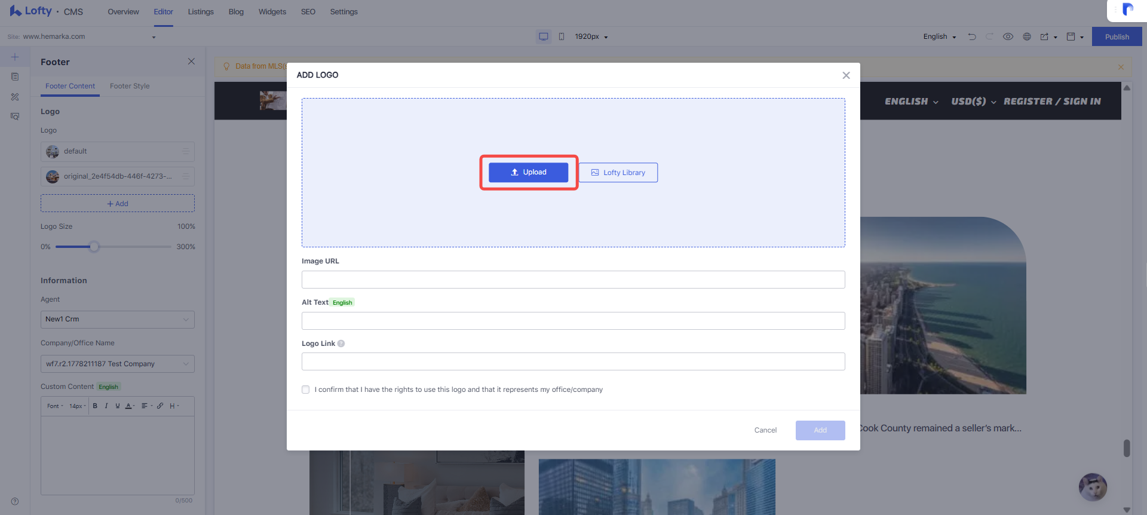Click the insert link icon

[160, 406]
